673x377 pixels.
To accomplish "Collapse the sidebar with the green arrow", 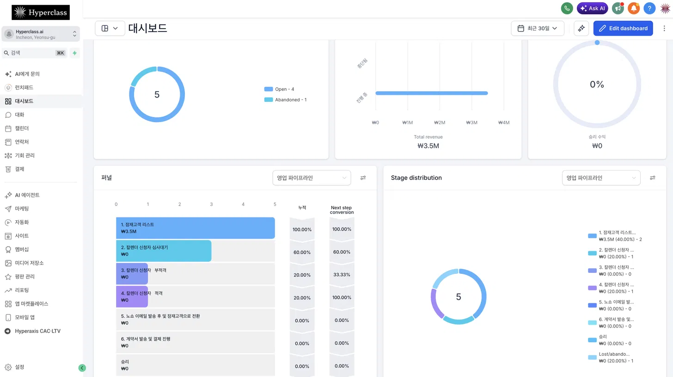I will point(82,368).
